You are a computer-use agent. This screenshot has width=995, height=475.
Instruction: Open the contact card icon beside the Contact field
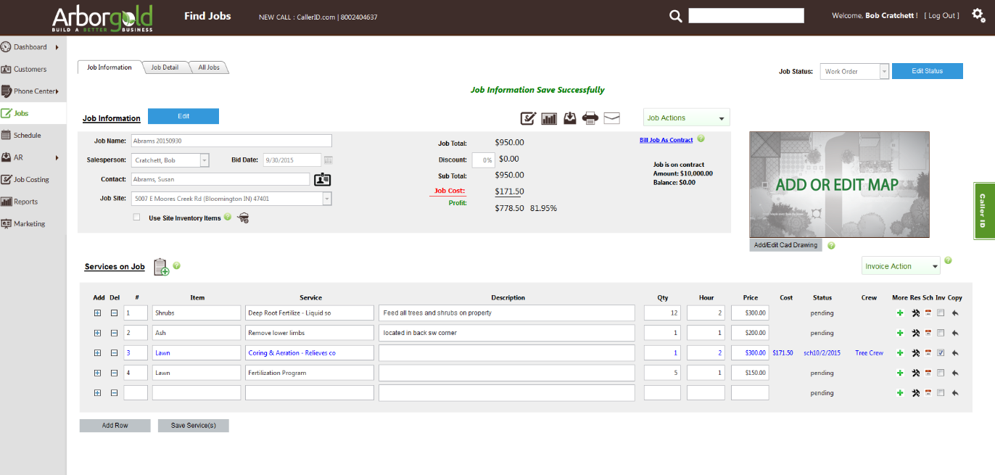322,179
